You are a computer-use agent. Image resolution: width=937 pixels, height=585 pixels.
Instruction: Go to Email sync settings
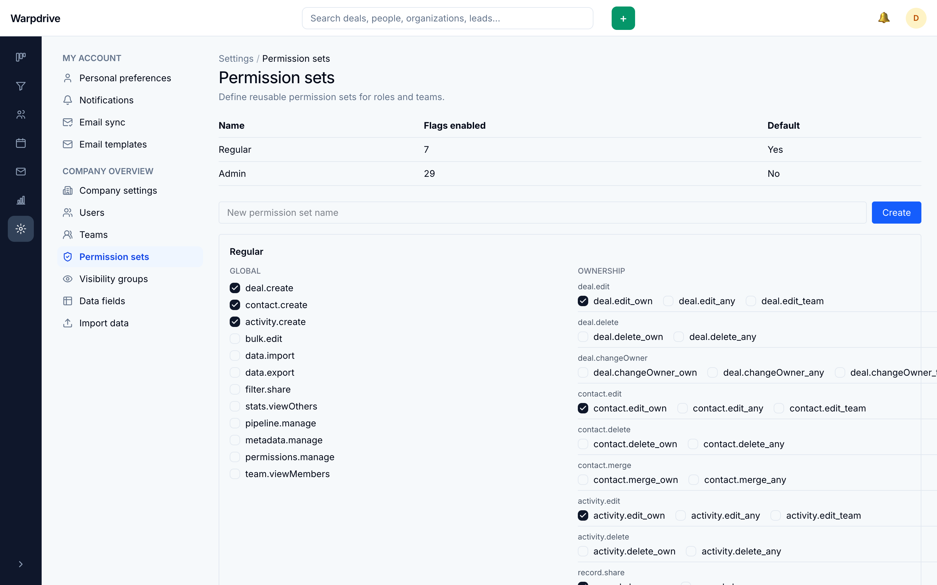click(130, 122)
